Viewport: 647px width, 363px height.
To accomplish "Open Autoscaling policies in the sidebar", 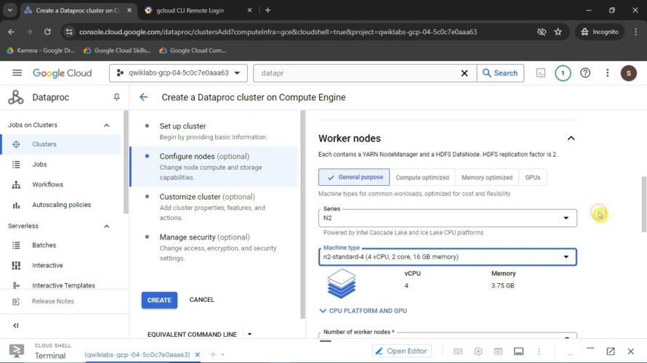I will pos(61,205).
